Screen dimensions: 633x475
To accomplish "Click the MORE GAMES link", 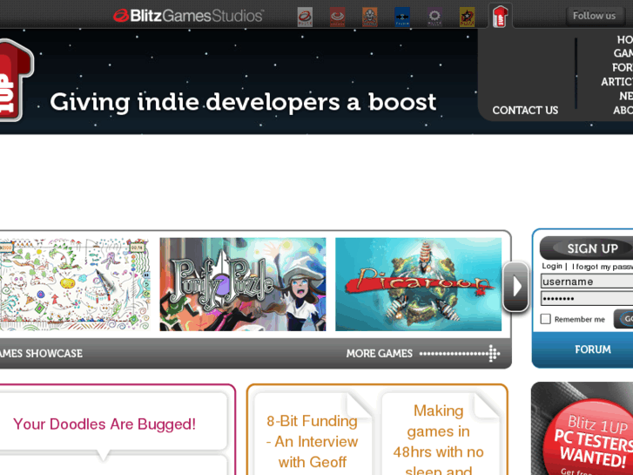I will point(379,353).
